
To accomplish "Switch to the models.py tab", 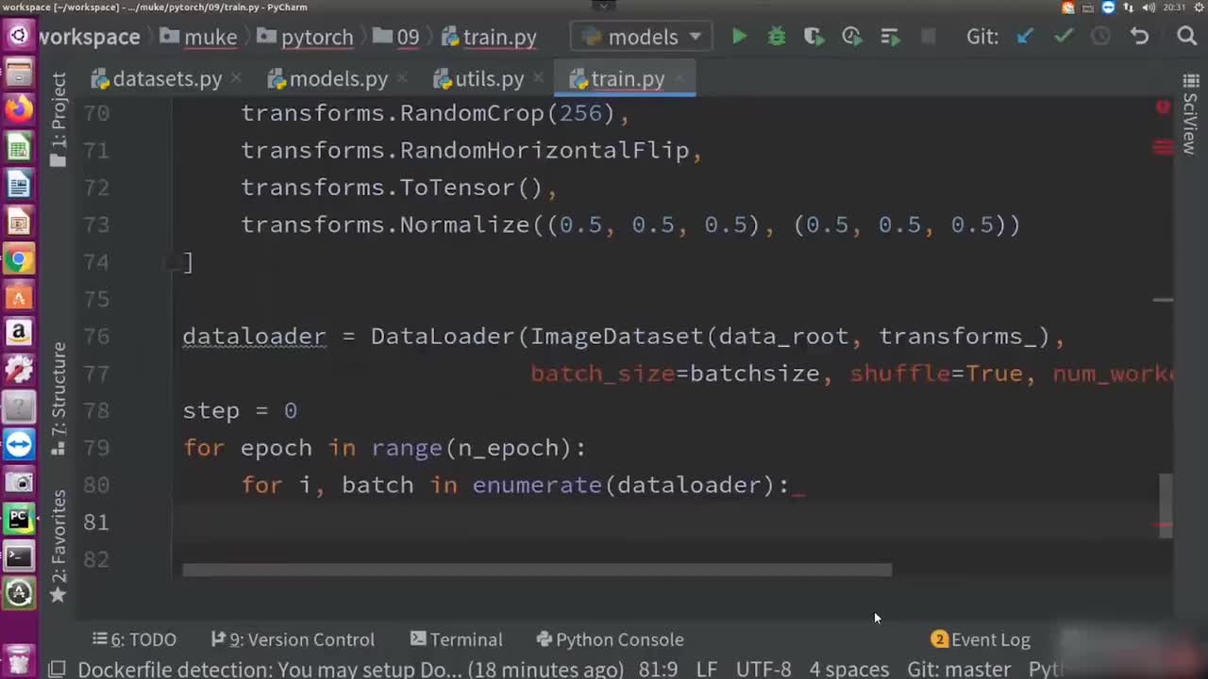I will click(338, 79).
